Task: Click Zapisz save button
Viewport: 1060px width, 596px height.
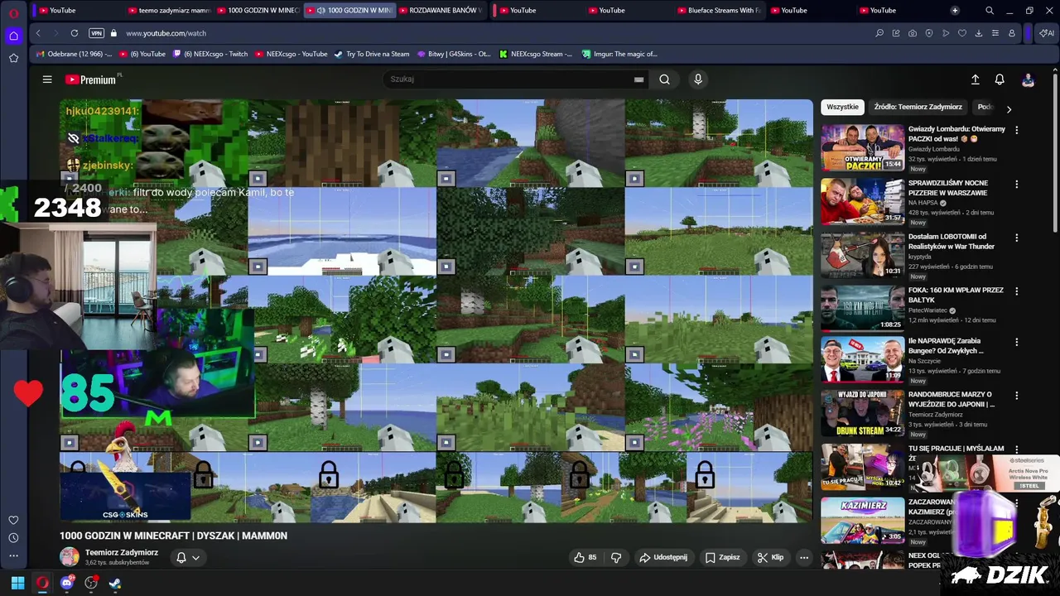Action: (x=722, y=557)
